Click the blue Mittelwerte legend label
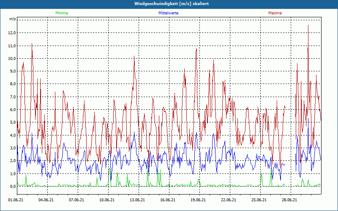The height and width of the screenshot is (211, 338). coord(168,13)
